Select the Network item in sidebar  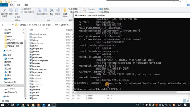click(x=8, y=96)
